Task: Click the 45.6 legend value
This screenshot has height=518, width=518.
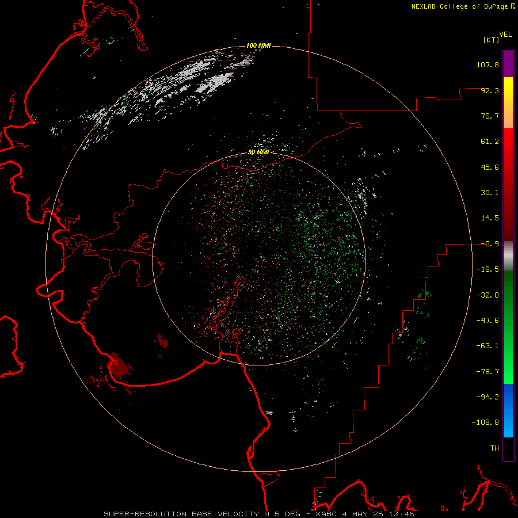Action: (x=490, y=167)
